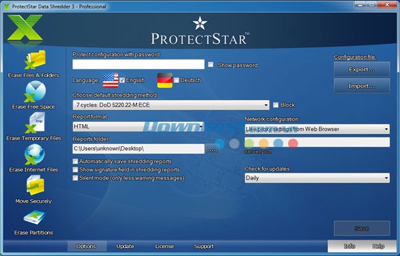Open the Report format HTML dropdown
Image resolution: width=400 pixels, height=256 pixels.
pos(138,127)
